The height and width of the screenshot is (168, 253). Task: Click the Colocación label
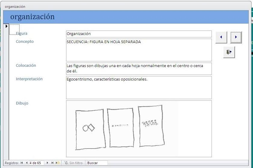point(26,65)
